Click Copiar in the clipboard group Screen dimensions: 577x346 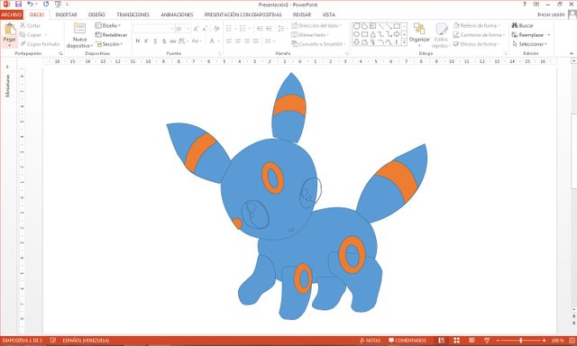click(x=31, y=34)
